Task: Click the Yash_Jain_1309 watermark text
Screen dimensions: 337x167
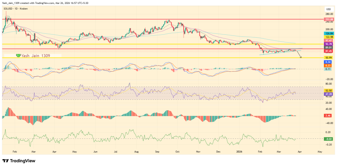Action: 36,56
